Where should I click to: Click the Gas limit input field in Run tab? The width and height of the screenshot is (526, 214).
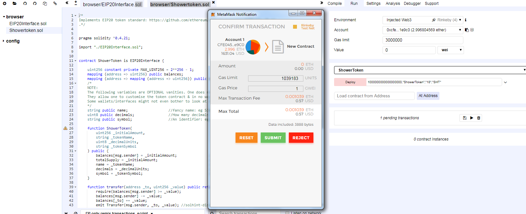pyautogui.click(x=423, y=40)
